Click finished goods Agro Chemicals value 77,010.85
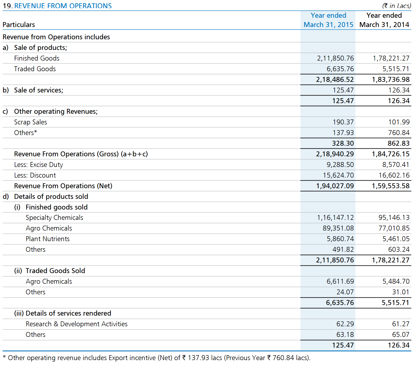Viewport: 418px width, 368px height. point(394,228)
